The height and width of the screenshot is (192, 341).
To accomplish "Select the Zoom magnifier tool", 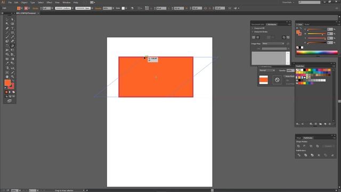I will tap(12, 77).
